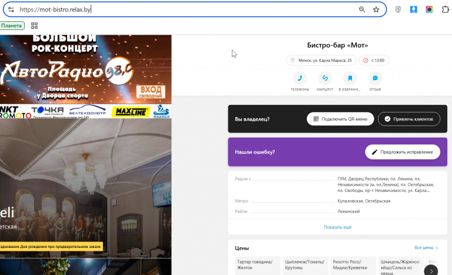Viewport: 452px width, 275px height.
Task: Select the Шницель/Жареное яйцо price card
Action: point(401,266)
